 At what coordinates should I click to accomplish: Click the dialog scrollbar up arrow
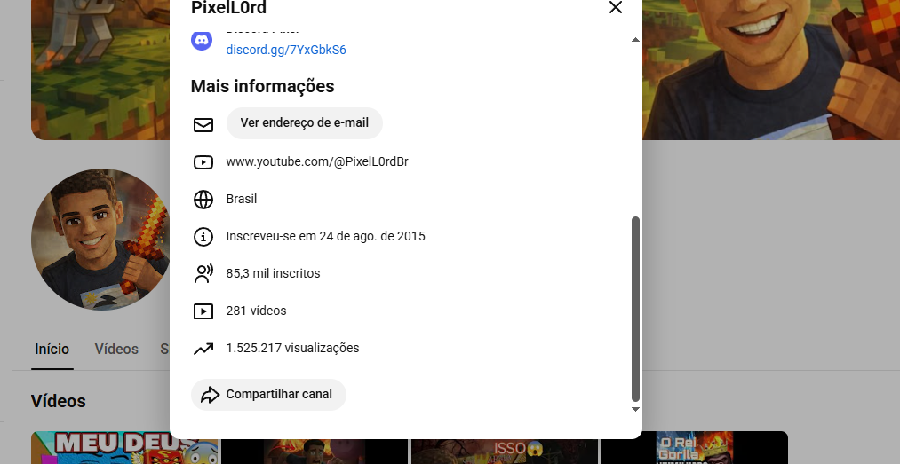coord(635,40)
